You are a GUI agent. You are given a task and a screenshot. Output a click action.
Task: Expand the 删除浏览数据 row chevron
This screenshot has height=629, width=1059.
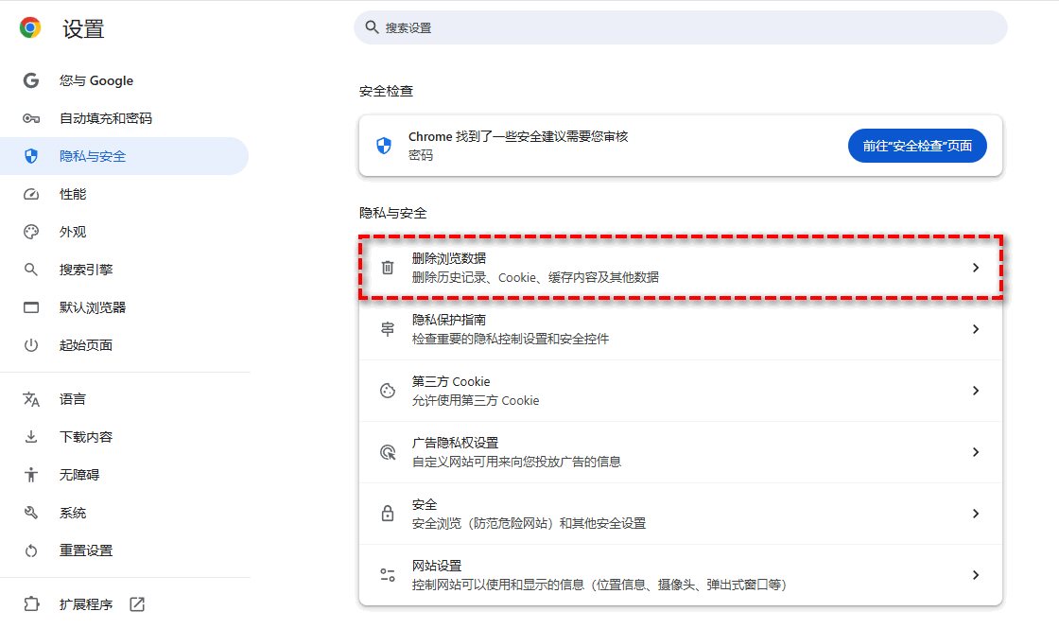click(x=976, y=268)
